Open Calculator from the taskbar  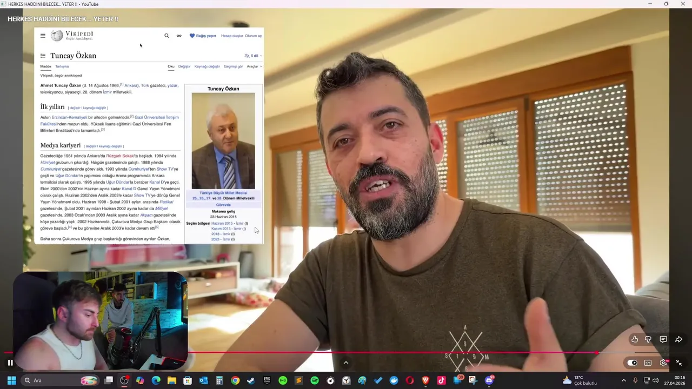point(219,380)
